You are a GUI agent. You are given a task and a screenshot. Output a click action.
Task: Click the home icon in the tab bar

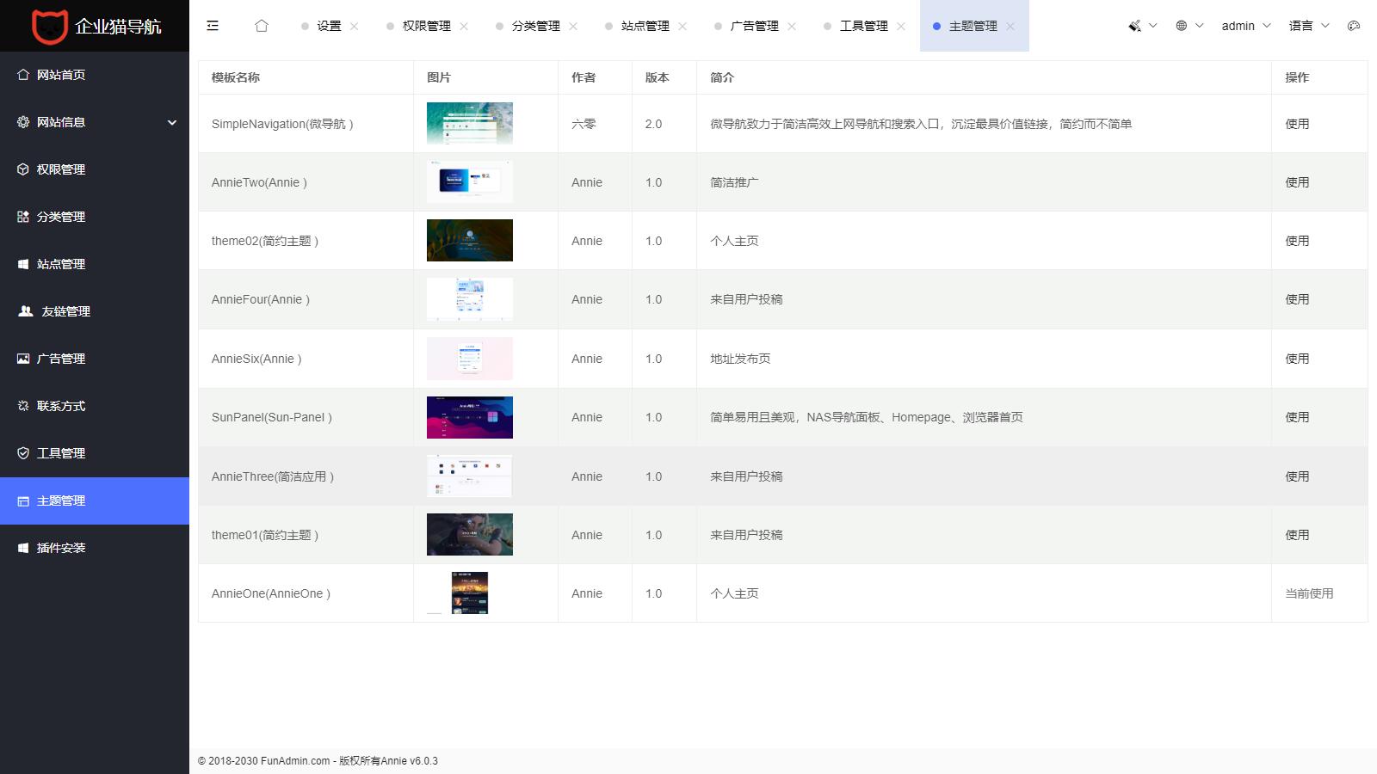coord(262,26)
